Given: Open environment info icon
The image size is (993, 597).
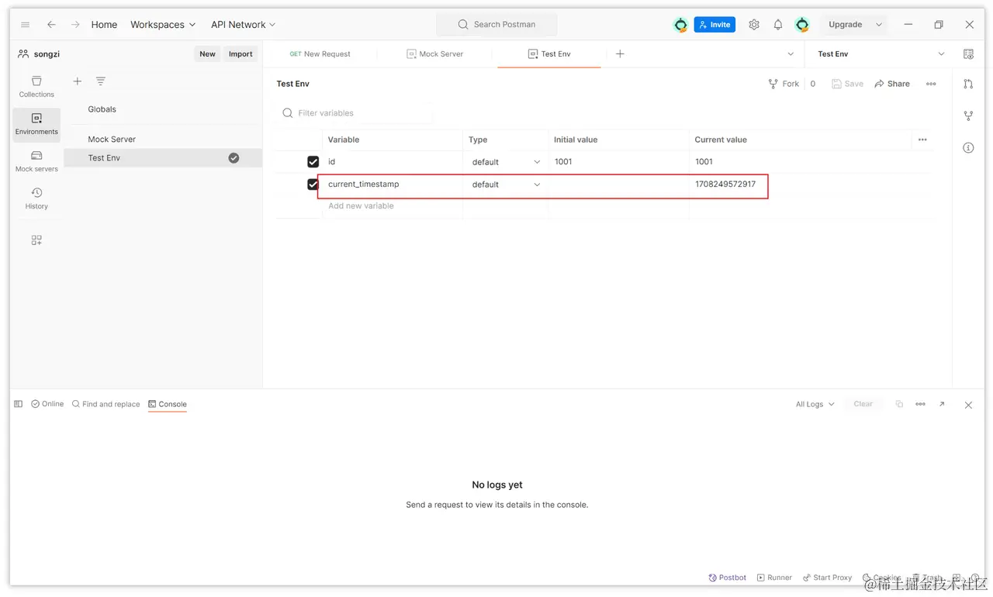Looking at the screenshot, I should coord(968,147).
